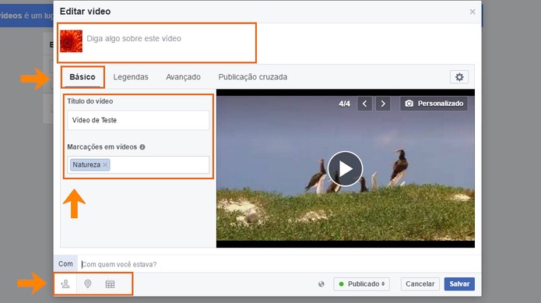Click the Título do vídeo input field

click(138, 120)
